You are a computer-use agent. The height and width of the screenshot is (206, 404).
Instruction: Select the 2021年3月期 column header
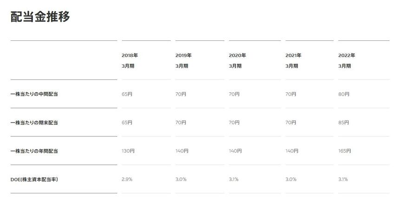click(293, 60)
